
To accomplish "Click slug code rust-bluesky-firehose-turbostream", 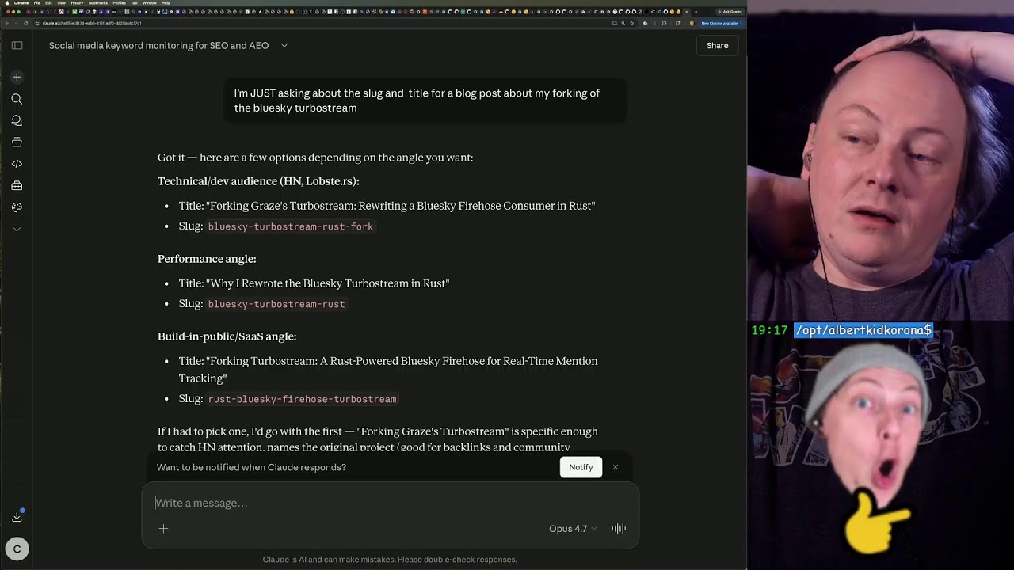I will 302,399.
